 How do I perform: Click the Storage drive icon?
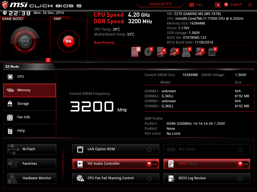tap(10, 103)
